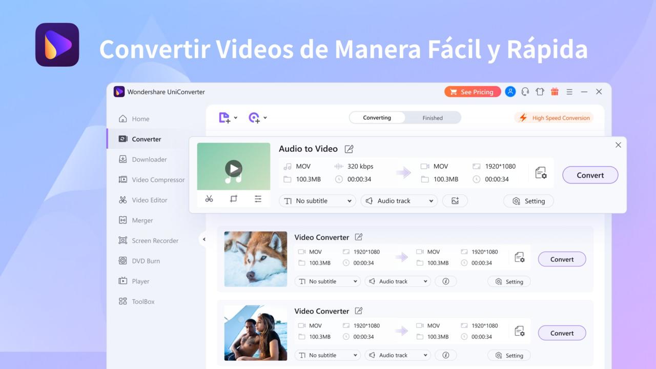
Task: Click the See Pricing button
Action: [x=472, y=92]
